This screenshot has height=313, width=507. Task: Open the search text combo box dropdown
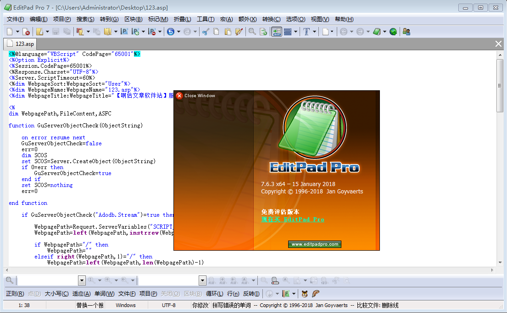coord(82,280)
